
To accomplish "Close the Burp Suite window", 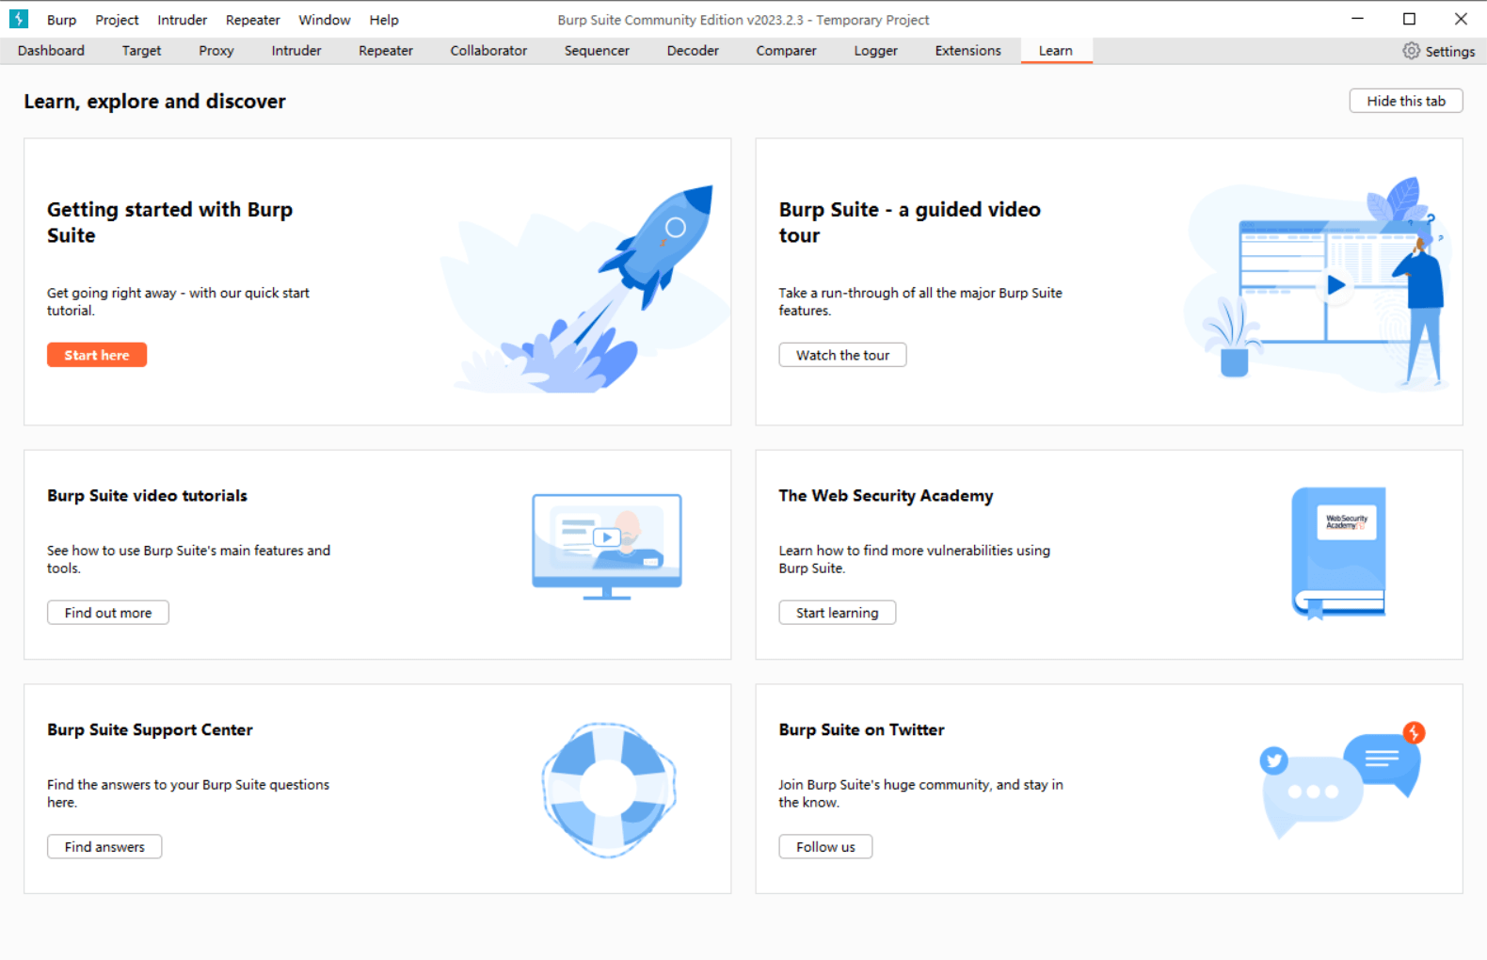I will pos(1461,19).
